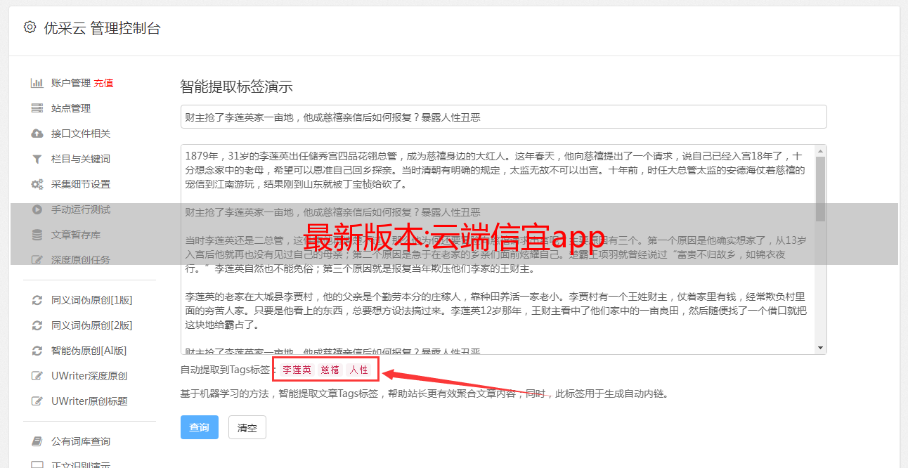Click the gear icon beside 优采云 管理控制台
908x468 pixels.
pos(30,27)
